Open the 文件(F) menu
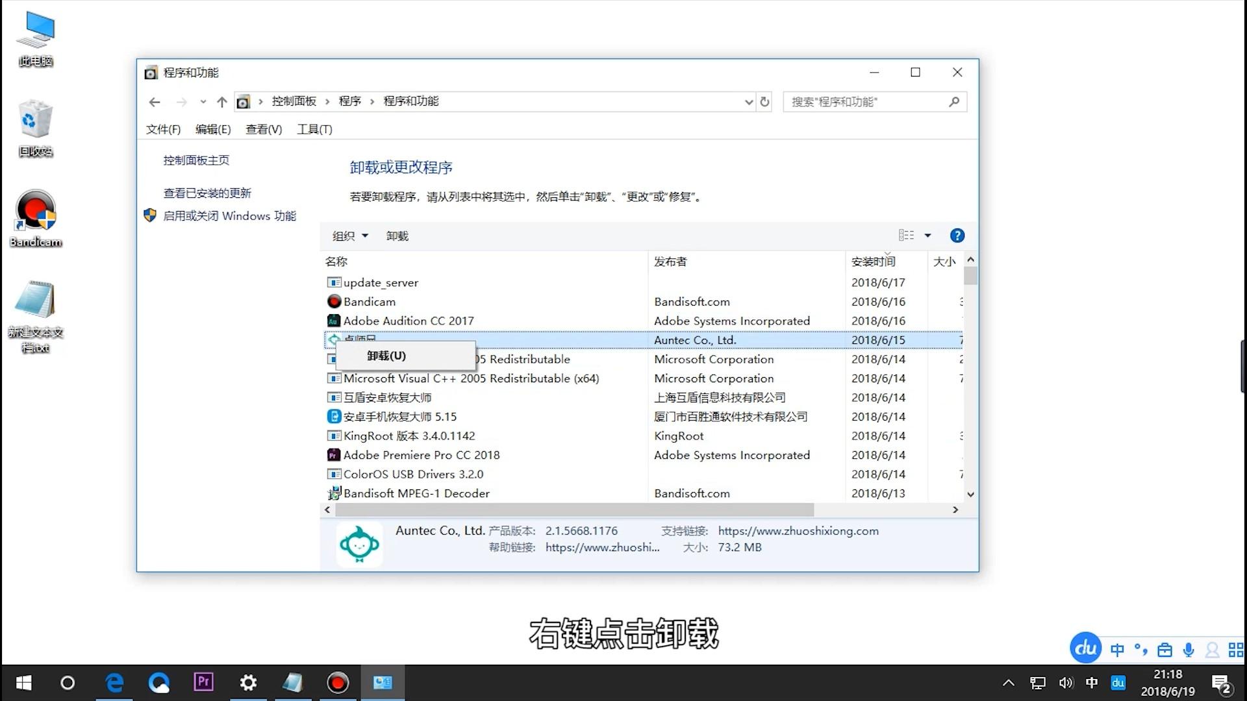Image resolution: width=1247 pixels, height=701 pixels. pos(163,130)
